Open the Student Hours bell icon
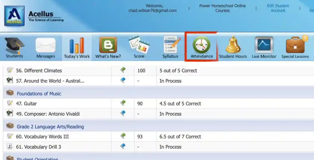Viewport: 314px width, 160px height. coord(233,45)
